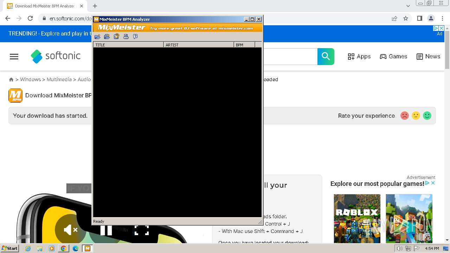450x253 pixels.
Task: Click the Softonic search button
Action: click(x=326, y=57)
